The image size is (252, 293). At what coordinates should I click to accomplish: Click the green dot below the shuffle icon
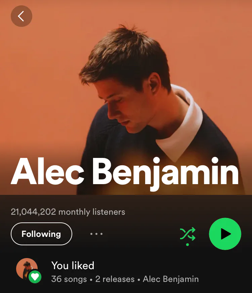187,245
